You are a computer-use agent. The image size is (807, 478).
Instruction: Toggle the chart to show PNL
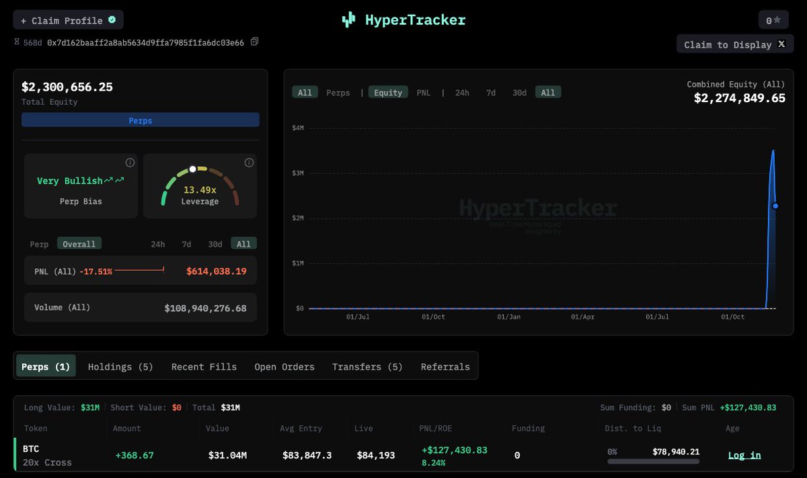click(x=423, y=92)
